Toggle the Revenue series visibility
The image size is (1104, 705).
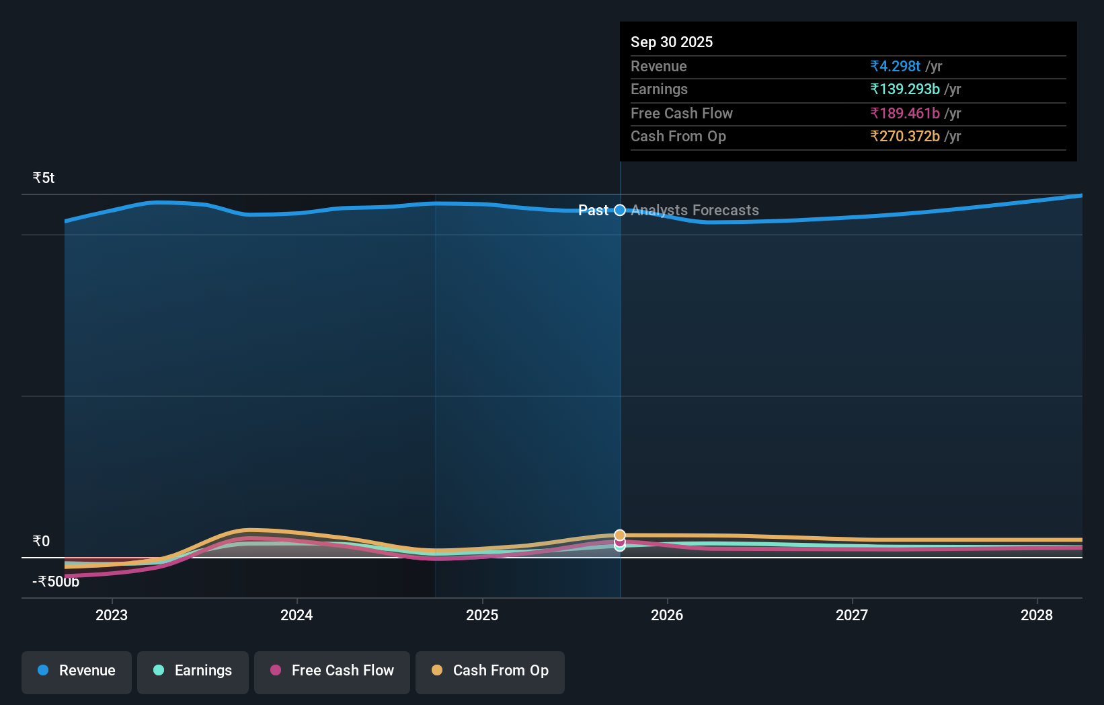[76, 672]
